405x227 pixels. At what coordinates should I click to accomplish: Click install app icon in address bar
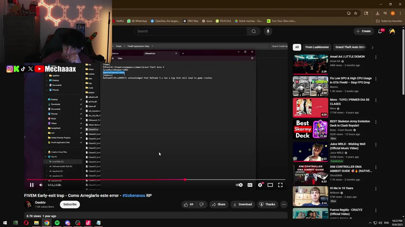[349, 13]
